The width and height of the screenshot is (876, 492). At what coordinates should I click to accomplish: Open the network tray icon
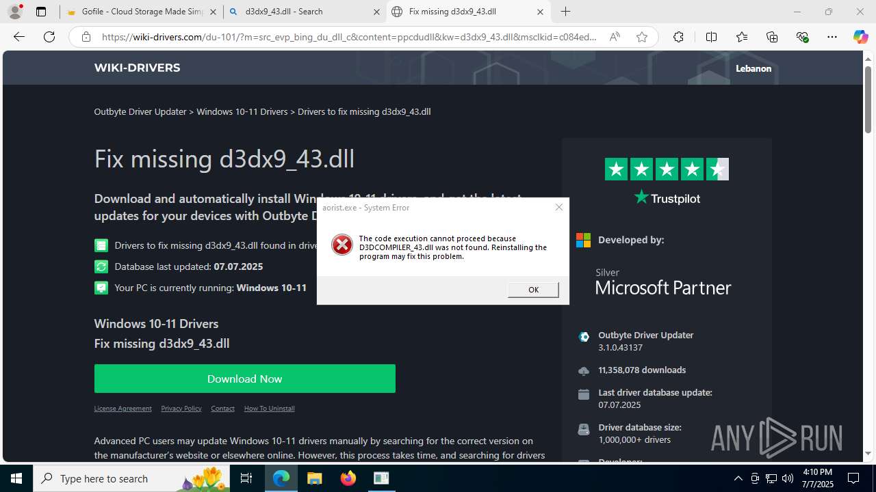771,478
